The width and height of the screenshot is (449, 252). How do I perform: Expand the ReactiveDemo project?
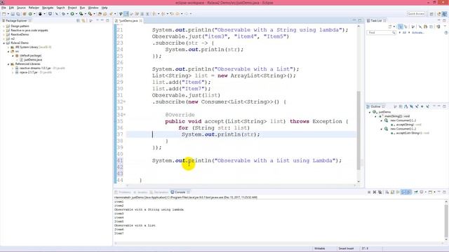(4, 34)
